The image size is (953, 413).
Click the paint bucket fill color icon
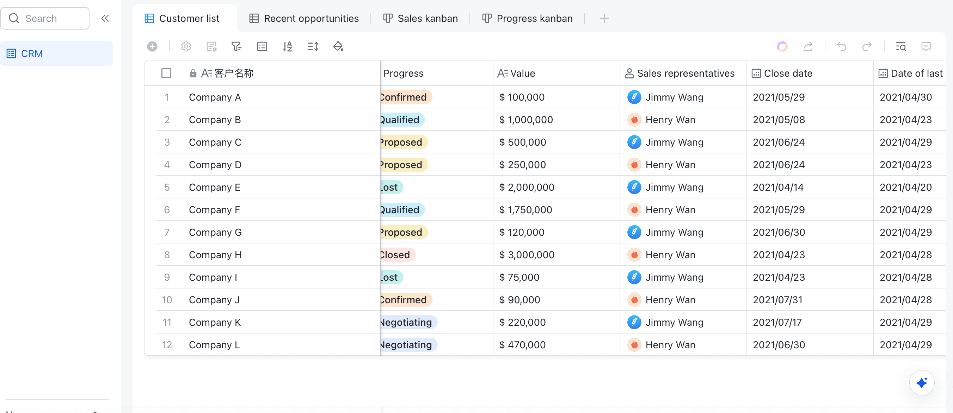point(338,46)
